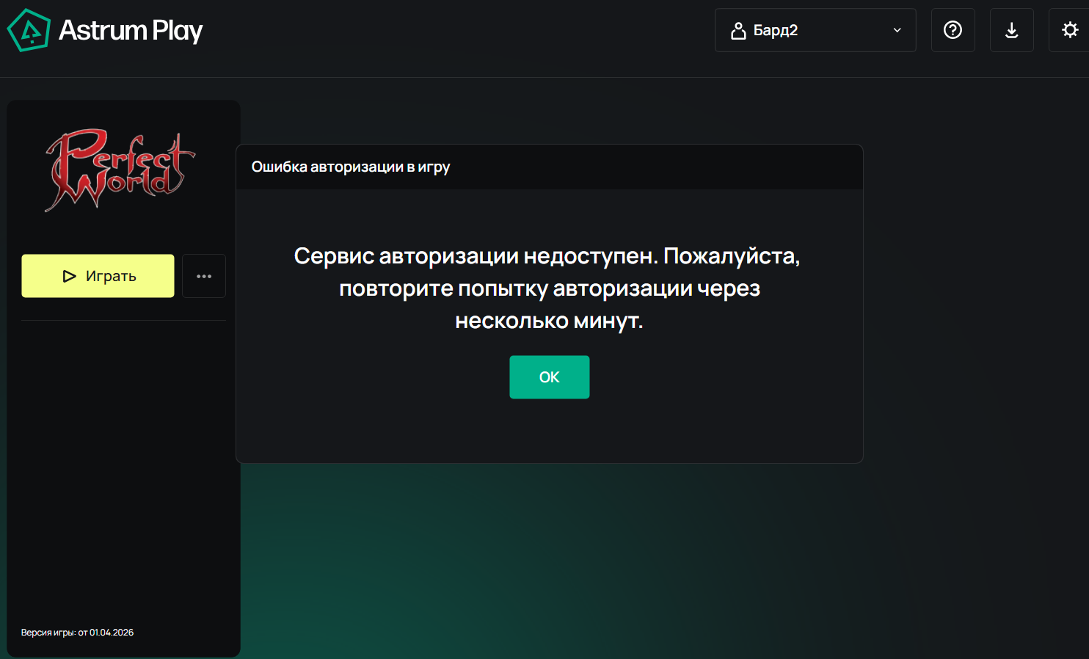The image size is (1089, 659).
Task: Start the game with Играть button
Action: click(x=98, y=276)
